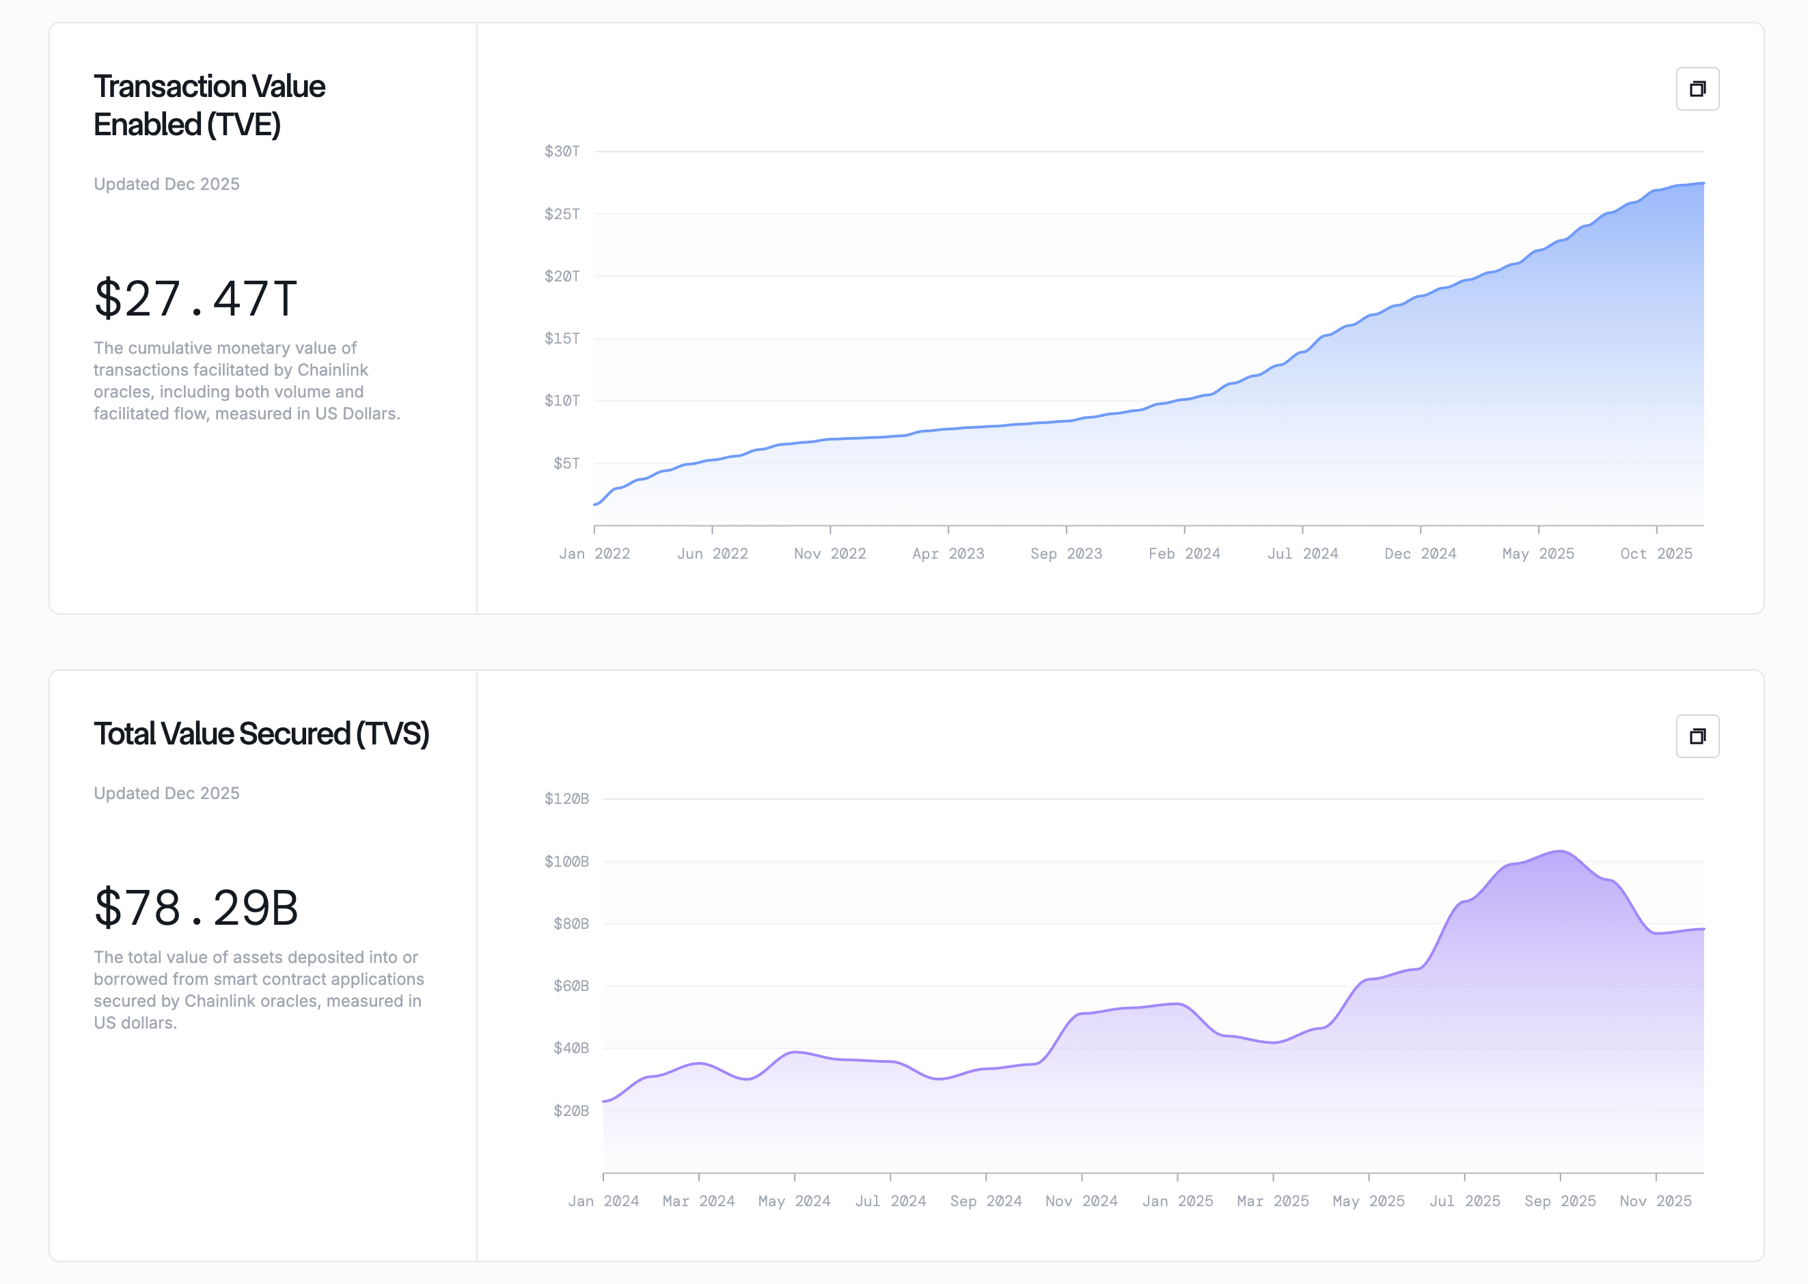Click the Transaction Value Enabled (TVE) title

[209, 104]
